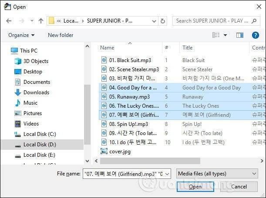Expand the view options dropdown
The image size is (266, 198).
tap(225, 35)
